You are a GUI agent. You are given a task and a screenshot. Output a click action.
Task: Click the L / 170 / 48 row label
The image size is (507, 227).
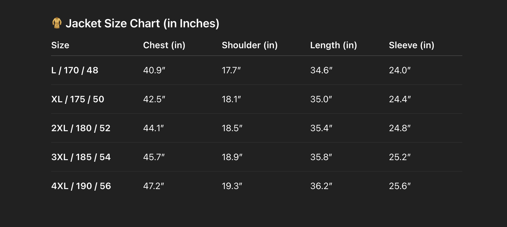click(x=75, y=70)
